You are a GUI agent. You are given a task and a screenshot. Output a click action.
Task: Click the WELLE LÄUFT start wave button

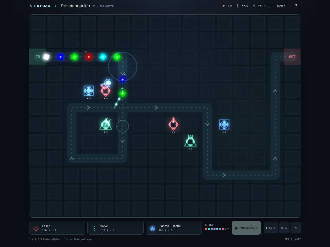pyautogui.click(x=246, y=228)
